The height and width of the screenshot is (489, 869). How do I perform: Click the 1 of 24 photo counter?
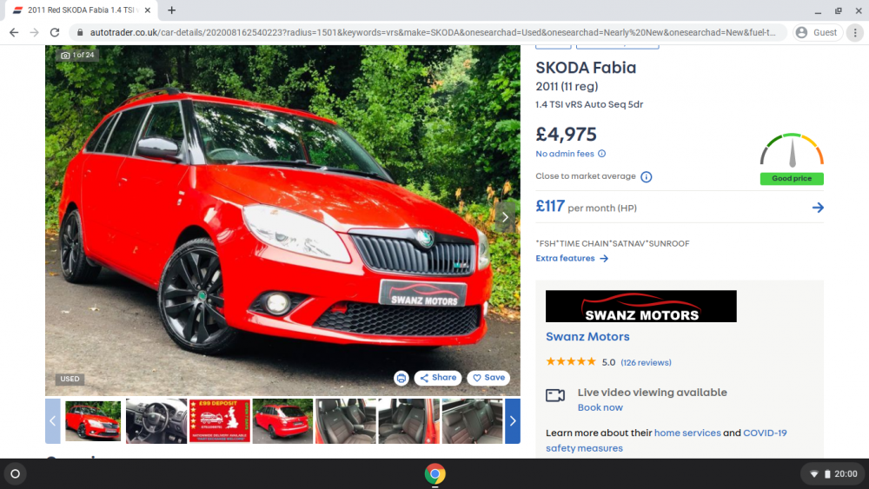click(x=77, y=55)
